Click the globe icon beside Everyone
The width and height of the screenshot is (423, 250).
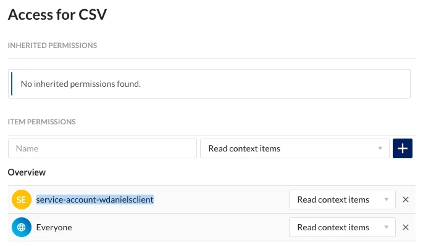tap(21, 227)
